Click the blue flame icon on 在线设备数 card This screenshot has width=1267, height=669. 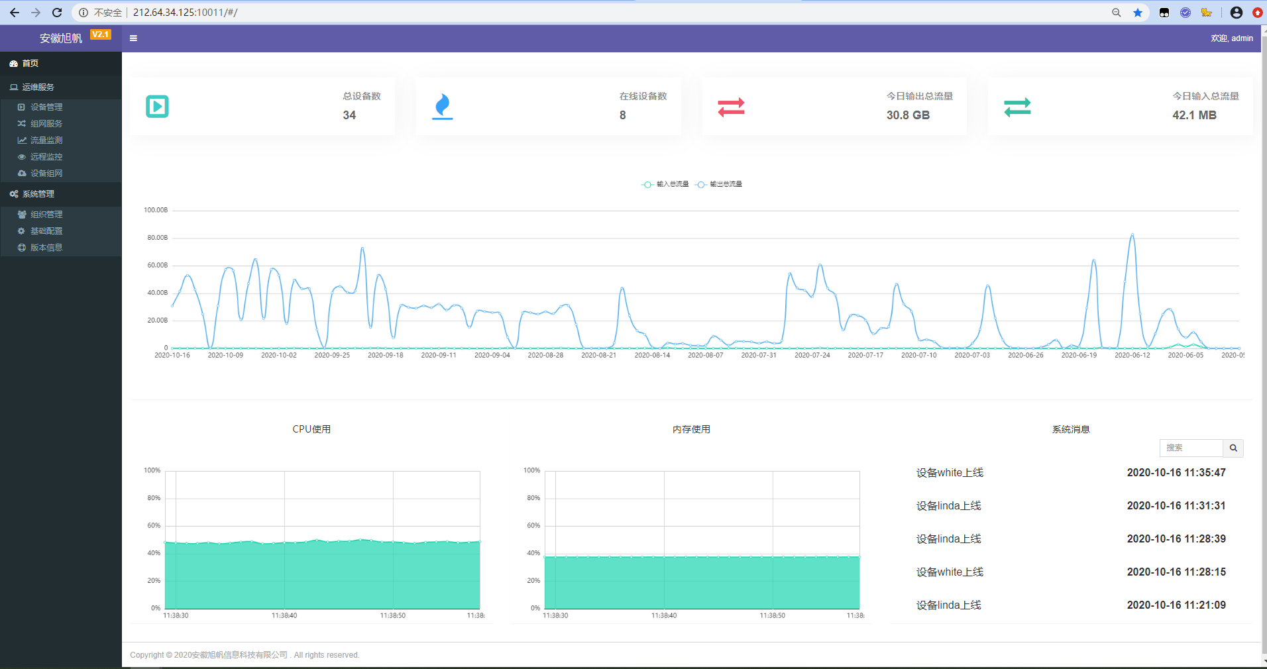coord(442,107)
